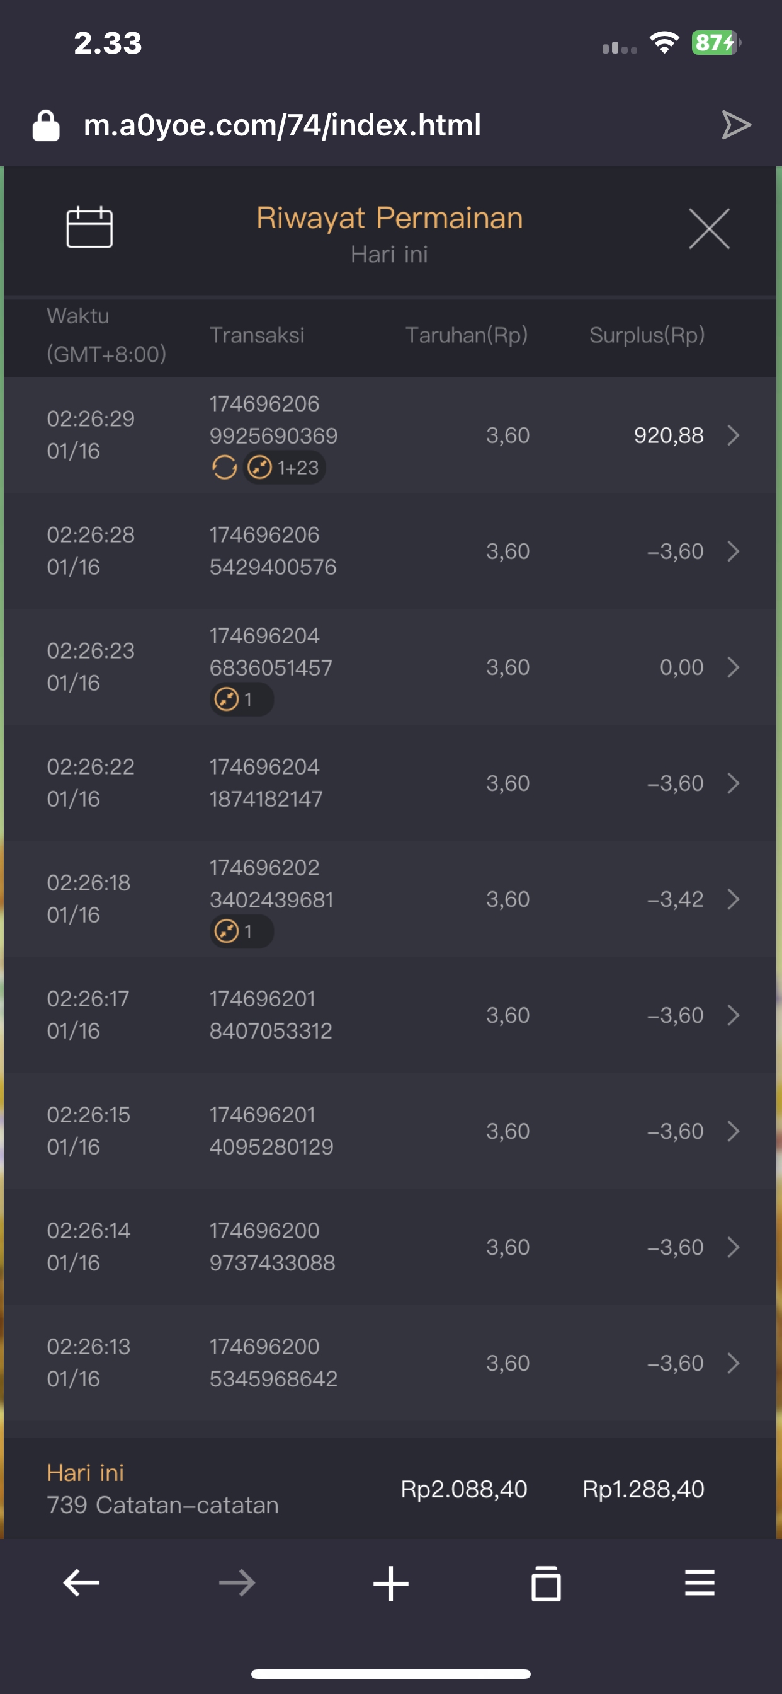Expand details of the 920,88 surplus row

734,435
